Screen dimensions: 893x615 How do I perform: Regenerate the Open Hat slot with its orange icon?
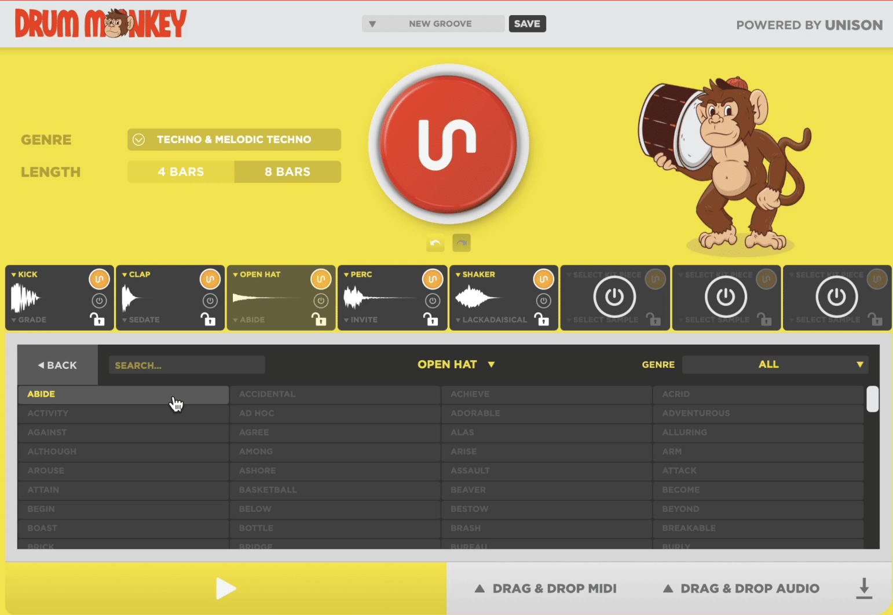pos(321,279)
